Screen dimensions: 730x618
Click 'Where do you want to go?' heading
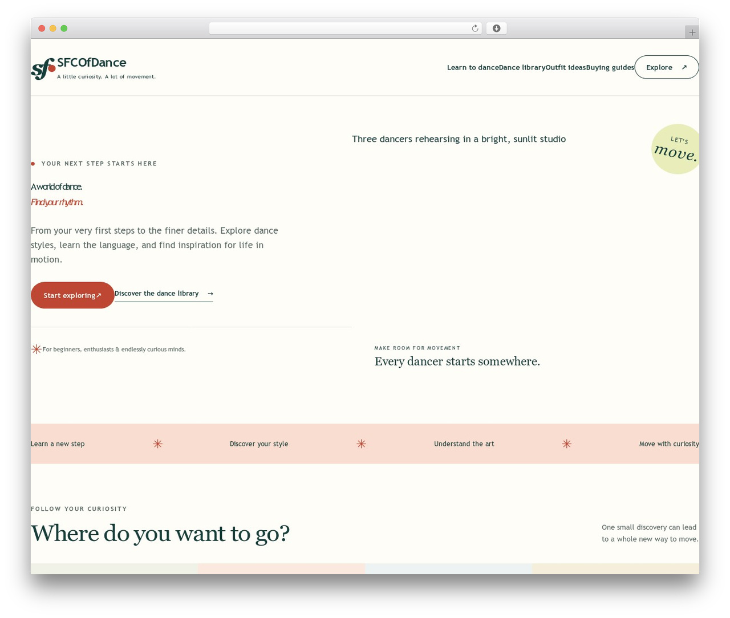tap(160, 534)
